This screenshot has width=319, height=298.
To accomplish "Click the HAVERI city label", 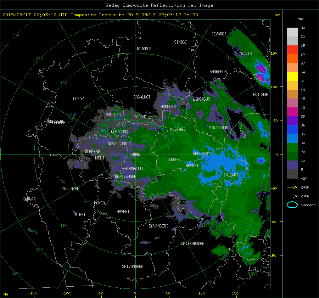I will tap(123, 212).
